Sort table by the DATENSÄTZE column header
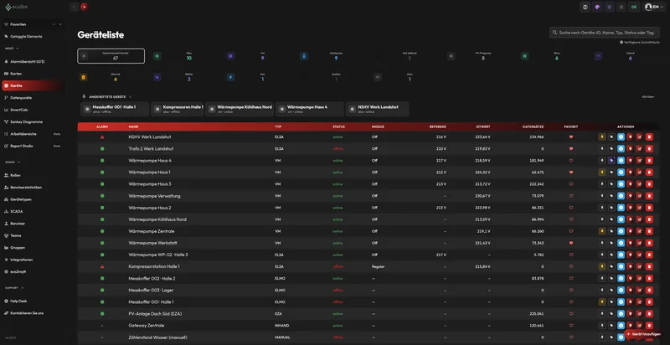Image resolution: width=670 pixels, height=345 pixels. (533, 126)
